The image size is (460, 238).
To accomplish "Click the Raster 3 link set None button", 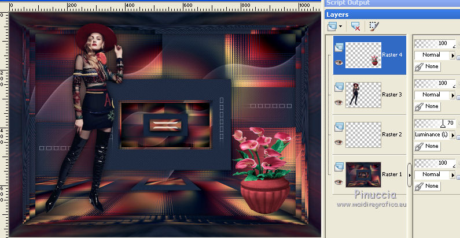I will [428, 106].
